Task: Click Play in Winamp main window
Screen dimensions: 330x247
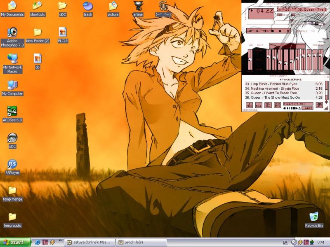Action: (x=257, y=31)
